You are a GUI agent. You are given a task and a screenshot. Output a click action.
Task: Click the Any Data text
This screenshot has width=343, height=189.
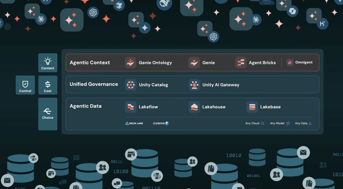coord(301,123)
